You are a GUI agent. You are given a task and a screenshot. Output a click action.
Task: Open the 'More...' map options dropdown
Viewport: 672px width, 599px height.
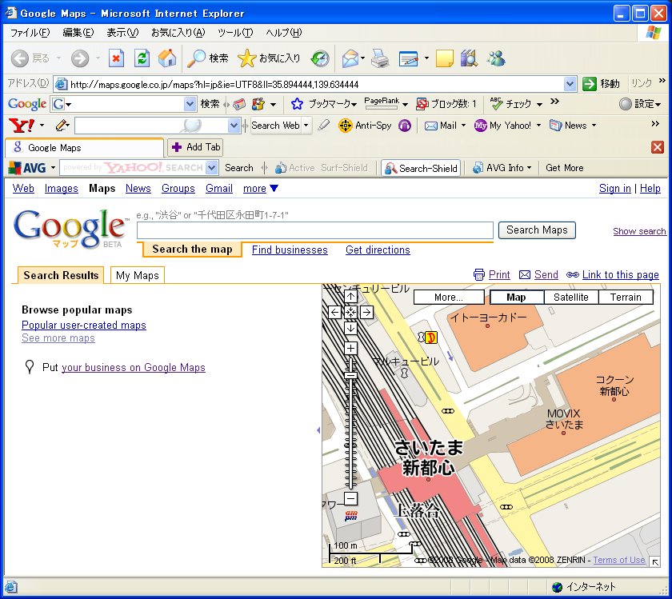pyautogui.click(x=449, y=297)
